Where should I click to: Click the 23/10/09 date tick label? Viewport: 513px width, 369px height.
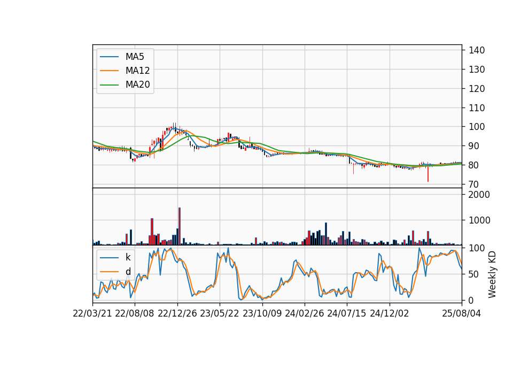click(x=262, y=313)
